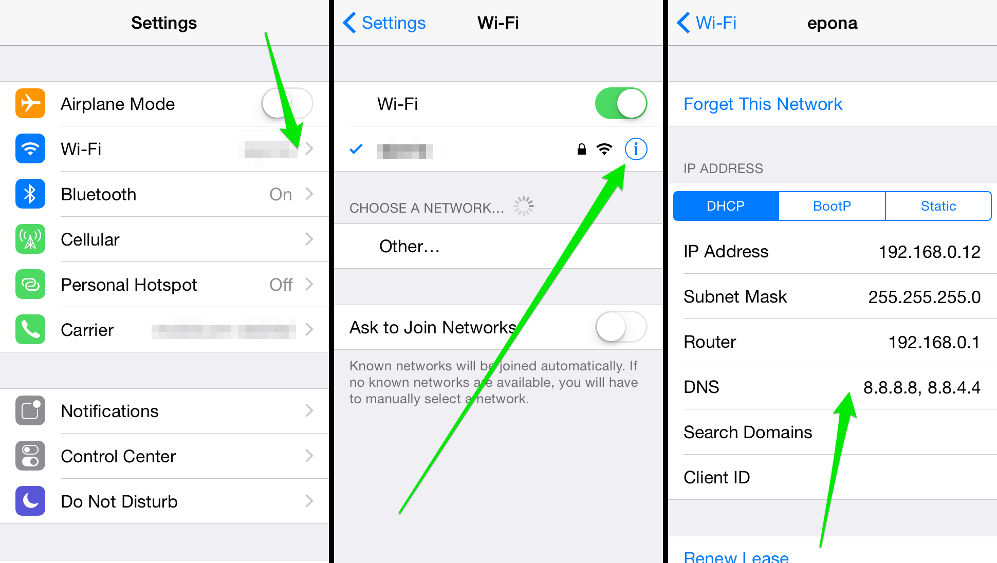Select the Static IP tab
Viewport: 997px width, 563px height.
pos(939,206)
